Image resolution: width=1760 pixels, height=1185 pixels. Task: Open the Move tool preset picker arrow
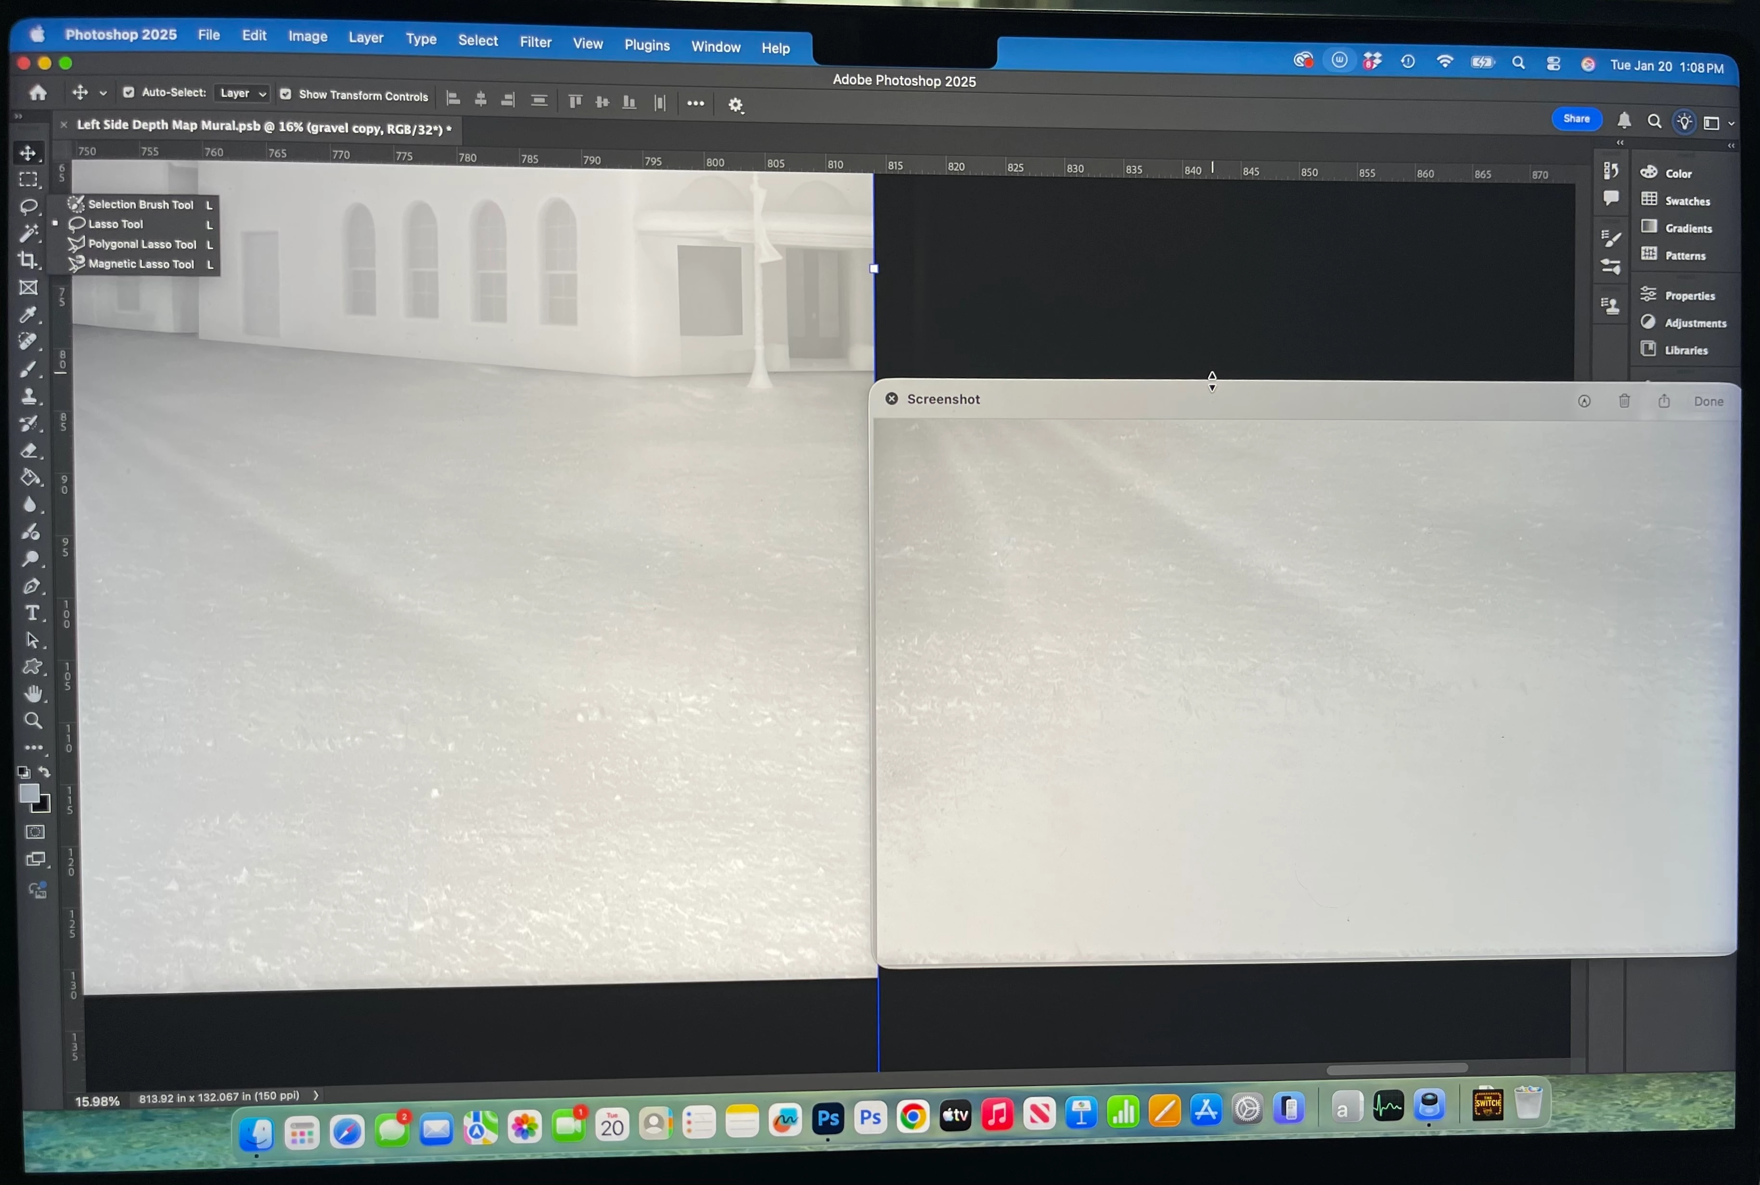(x=103, y=93)
